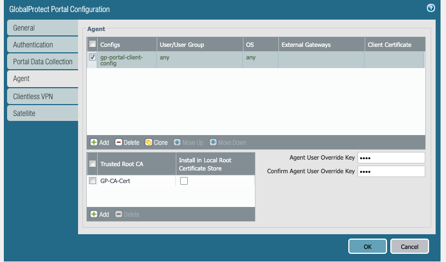The height and width of the screenshot is (262, 446).
Task: Open the help question mark icon
Action: tap(431, 8)
